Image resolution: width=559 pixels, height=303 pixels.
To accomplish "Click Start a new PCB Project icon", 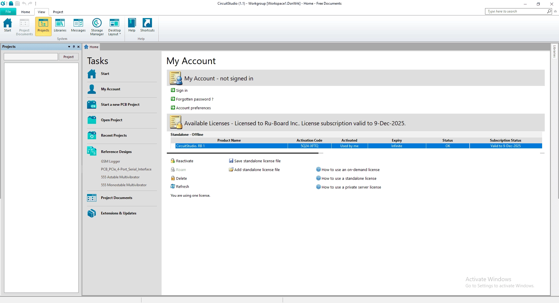I will pyautogui.click(x=92, y=105).
